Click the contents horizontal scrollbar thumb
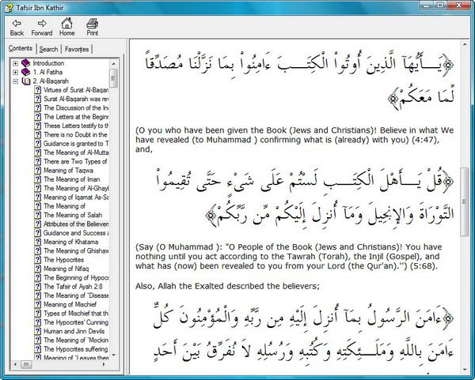475x380 pixels. pos(26,364)
